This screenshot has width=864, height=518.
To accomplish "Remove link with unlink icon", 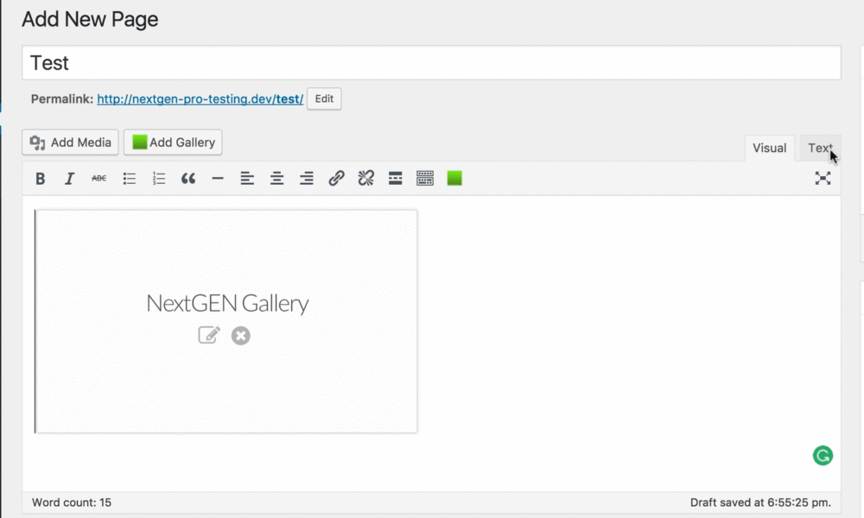I will point(365,179).
